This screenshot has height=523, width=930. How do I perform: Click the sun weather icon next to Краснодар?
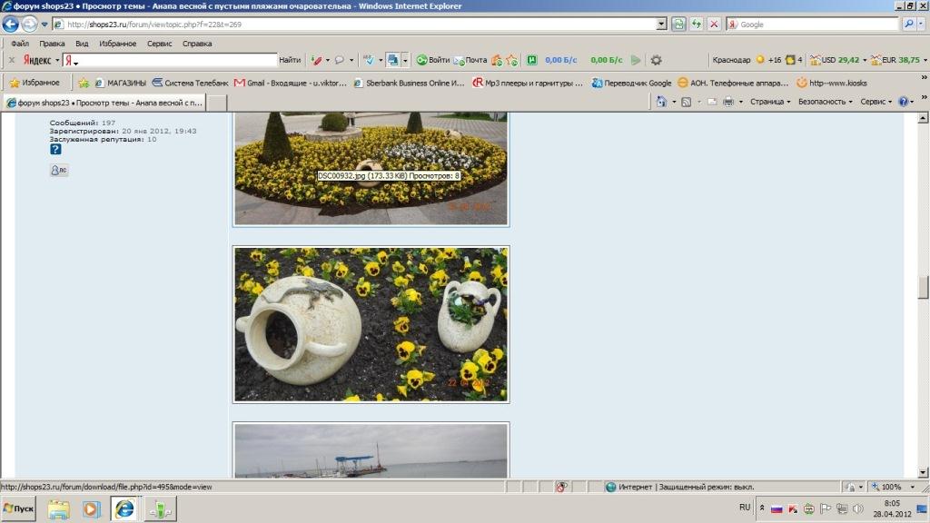[x=760, y=60]
